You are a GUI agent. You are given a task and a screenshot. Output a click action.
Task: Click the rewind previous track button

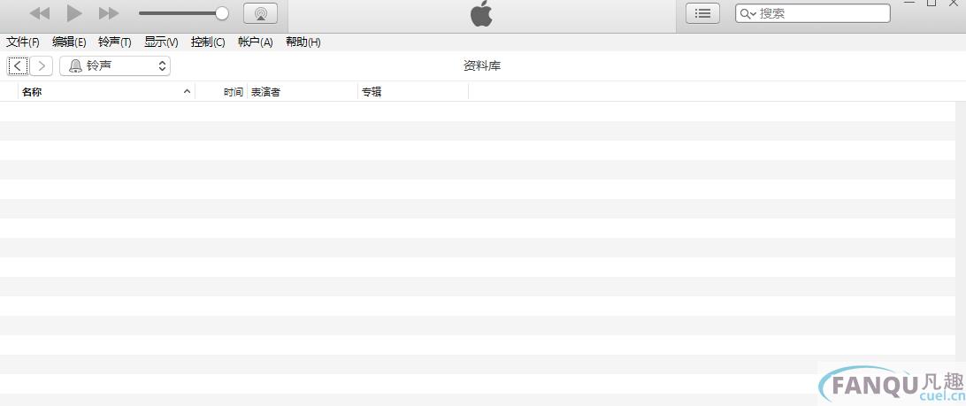[x=40, y=13]
